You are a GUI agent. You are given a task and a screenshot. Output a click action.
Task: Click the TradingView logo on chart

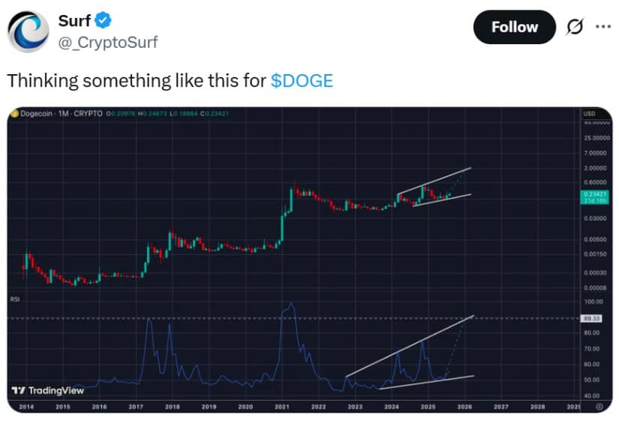click(x=47, y=390)
